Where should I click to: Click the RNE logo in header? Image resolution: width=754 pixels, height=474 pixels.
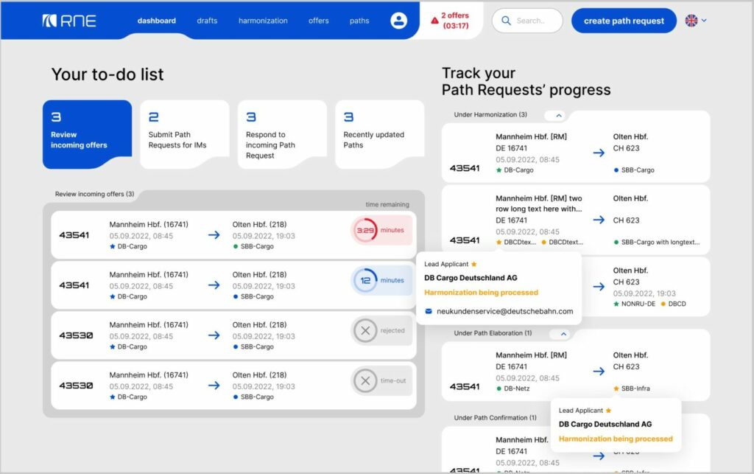pos(69,21)
